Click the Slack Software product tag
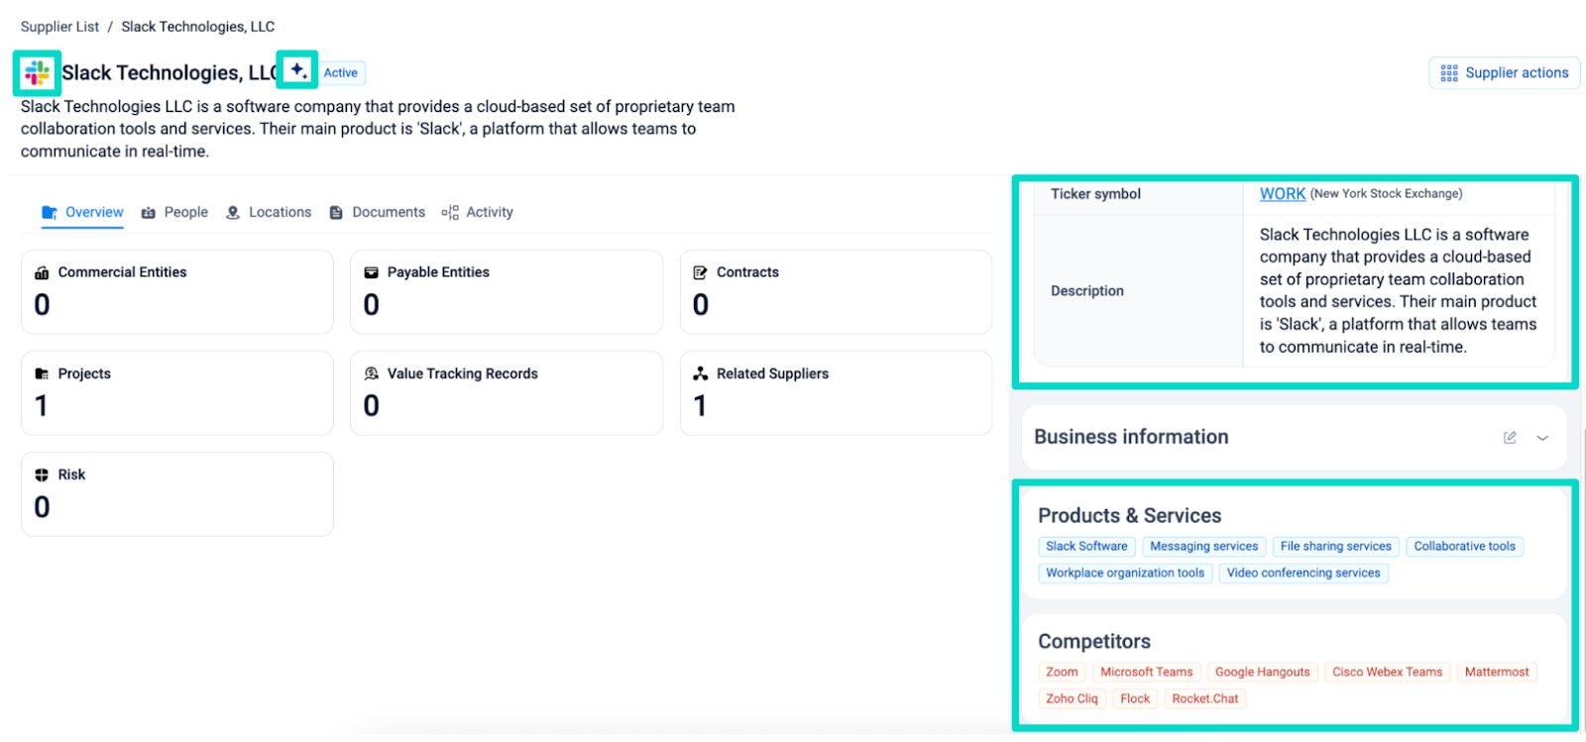Viewport: 1586px width, 742px height. 1086,546
